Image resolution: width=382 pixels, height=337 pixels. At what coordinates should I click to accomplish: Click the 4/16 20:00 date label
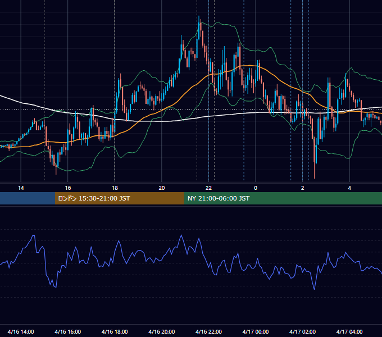[162, 331]
